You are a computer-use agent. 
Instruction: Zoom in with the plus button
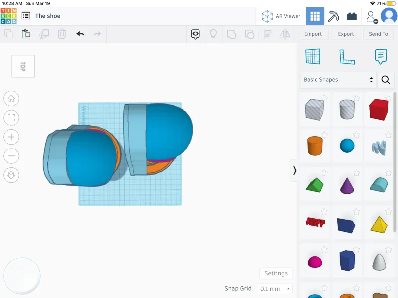[11, 137]
